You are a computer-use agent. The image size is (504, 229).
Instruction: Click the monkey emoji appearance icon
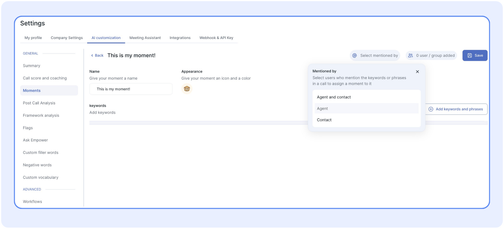tap(187, 89)
